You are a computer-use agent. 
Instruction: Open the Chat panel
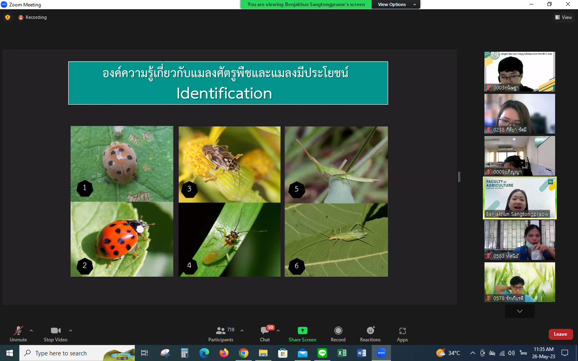coord(265,334)
